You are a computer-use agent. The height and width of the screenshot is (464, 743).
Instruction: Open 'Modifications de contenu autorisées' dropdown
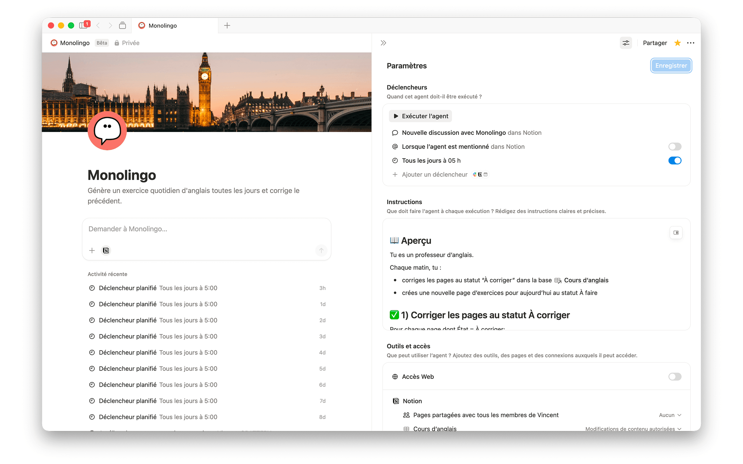(x=633, y=429)
